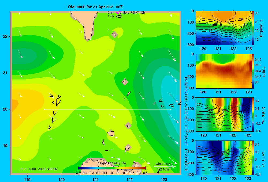The height and width of the screenshot is (182, 268).
Task: Click the '100' depth label of temperature panel
Action: [x=191, y=22]
